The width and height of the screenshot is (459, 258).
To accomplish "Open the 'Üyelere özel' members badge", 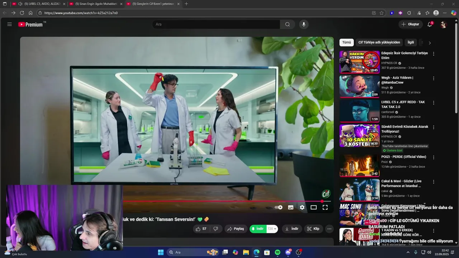I will point(392,150).
